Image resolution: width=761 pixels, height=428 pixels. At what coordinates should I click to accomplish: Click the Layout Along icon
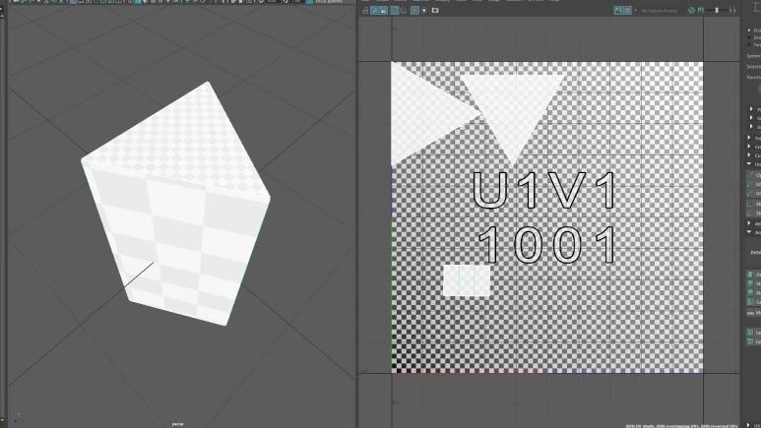(x=750, y=342)
